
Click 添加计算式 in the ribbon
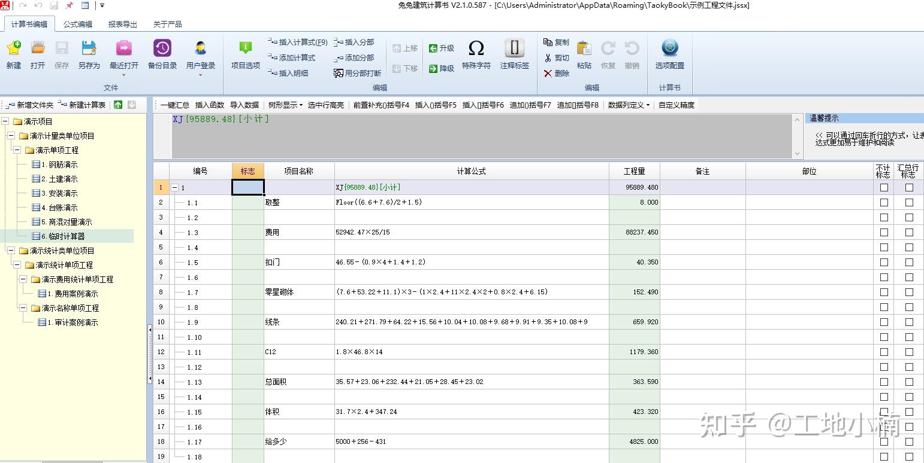click(292, 58)
